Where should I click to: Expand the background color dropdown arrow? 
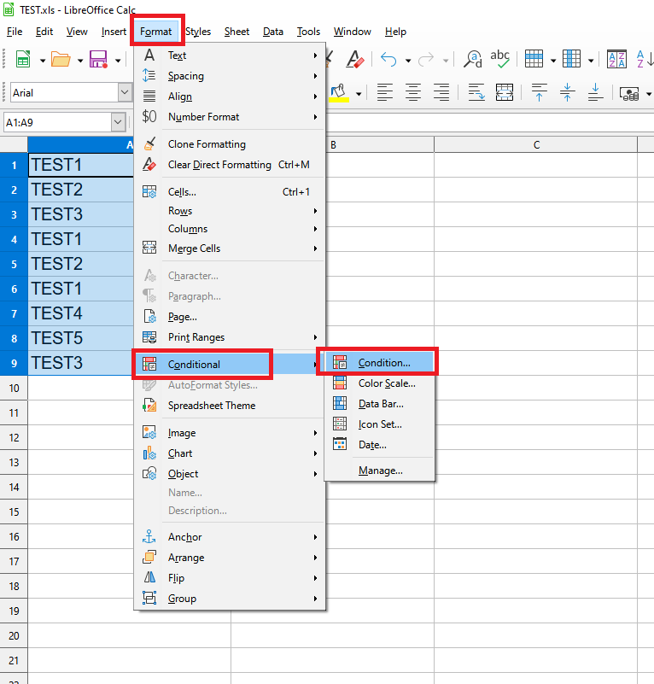[x=359, y=93]
